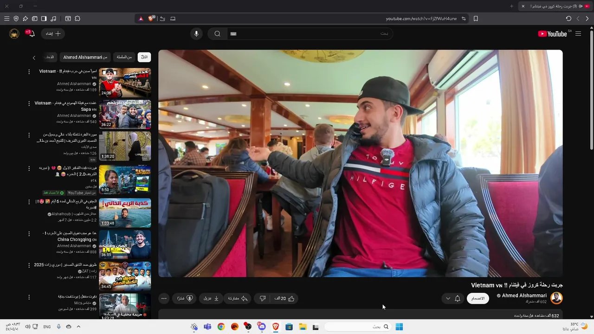Viewport: 594px width, 334px height.
Task: Close the current YouTube browser tab
Action: point(523,6)
